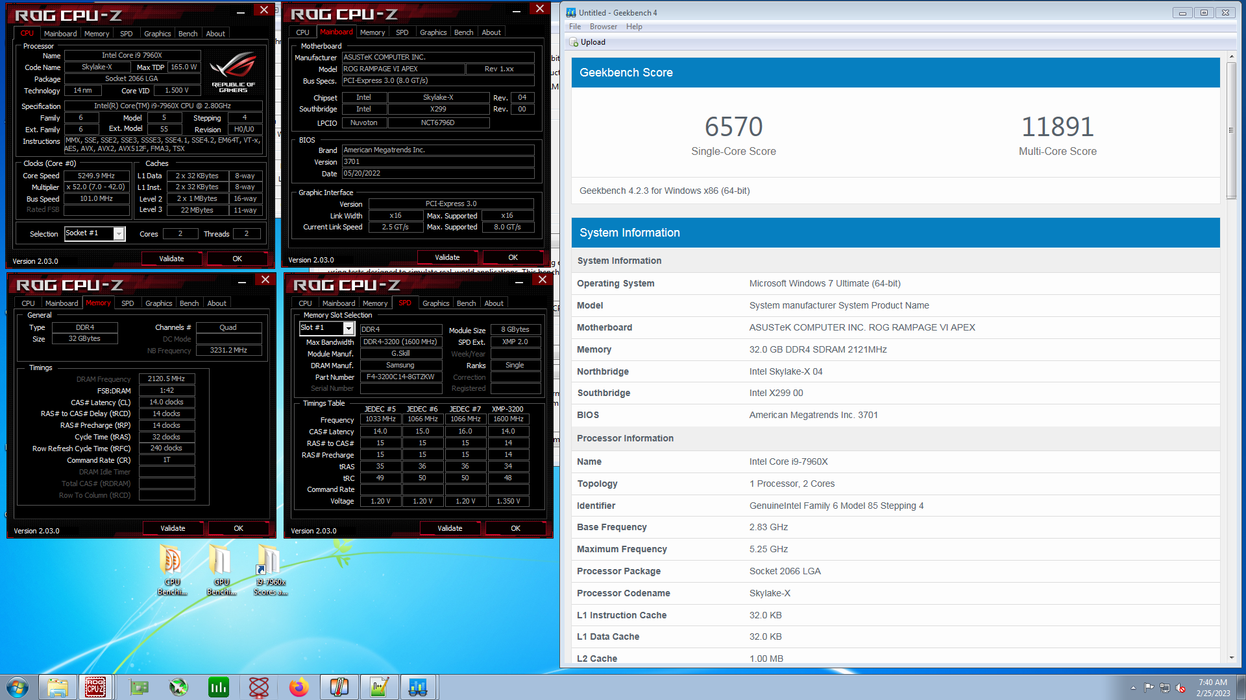Viewport: 1246px width, 700px height.
Task: Open Graphics tab in top-left CPU-Z window
Action: (x=157, y=34)
